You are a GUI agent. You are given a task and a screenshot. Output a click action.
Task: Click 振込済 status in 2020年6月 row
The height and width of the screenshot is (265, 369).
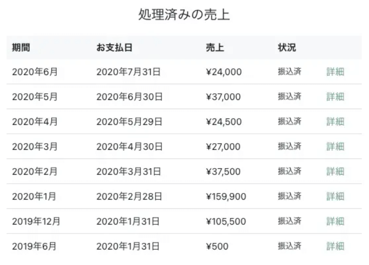(x=289, y=71)
